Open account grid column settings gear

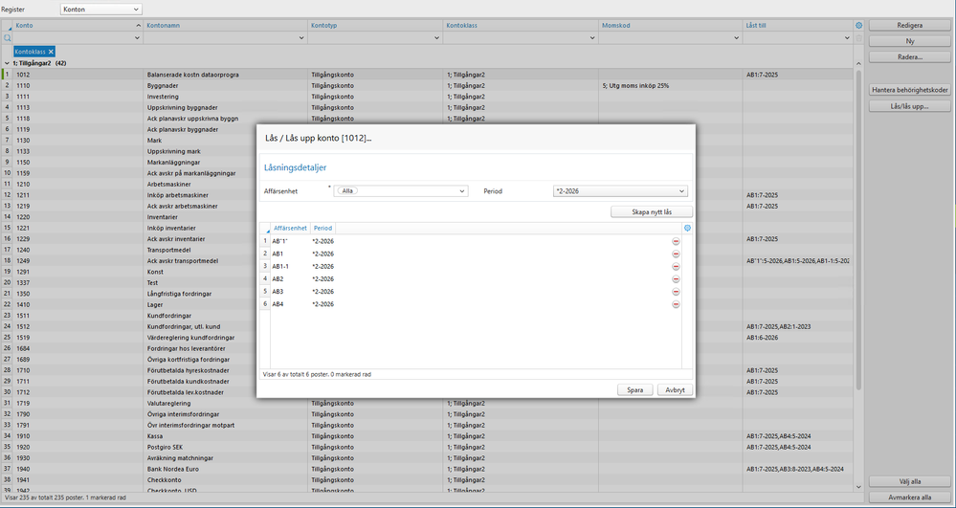tap(859, 26)
